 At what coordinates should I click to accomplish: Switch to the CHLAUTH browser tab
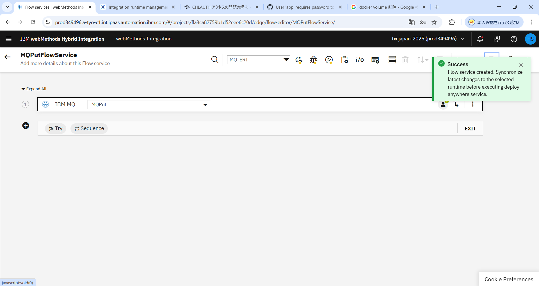[220, 7]
